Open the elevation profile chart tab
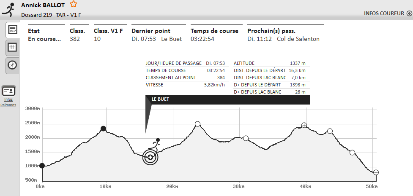Viewport: 413px width, 196px height. (12, 30)
